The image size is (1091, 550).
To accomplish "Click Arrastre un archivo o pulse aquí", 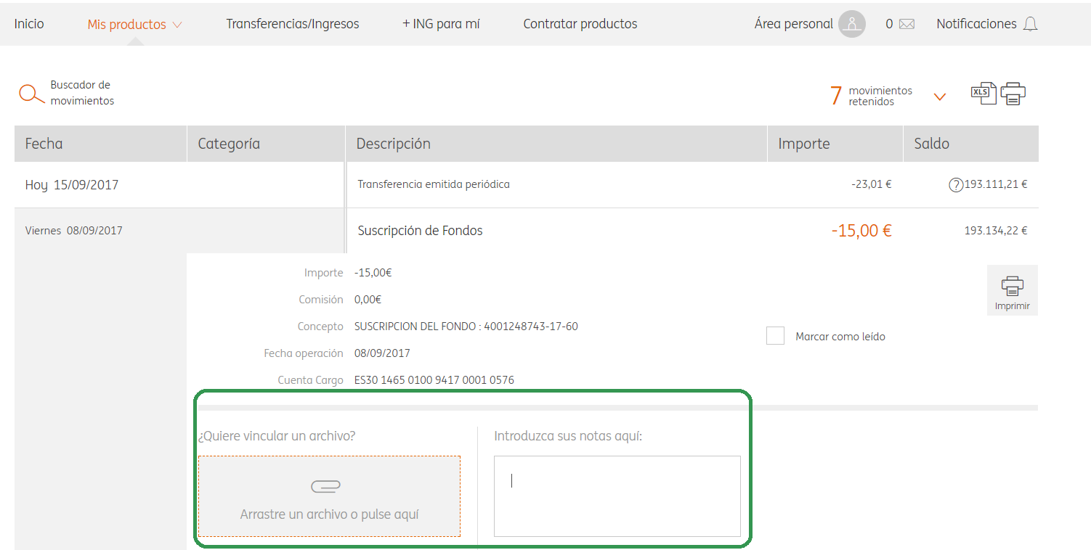I will pos(329,514).
